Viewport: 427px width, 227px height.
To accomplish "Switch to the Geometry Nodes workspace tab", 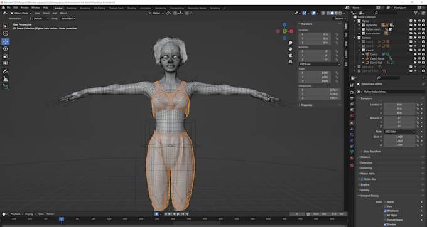I will coord(197,8).
